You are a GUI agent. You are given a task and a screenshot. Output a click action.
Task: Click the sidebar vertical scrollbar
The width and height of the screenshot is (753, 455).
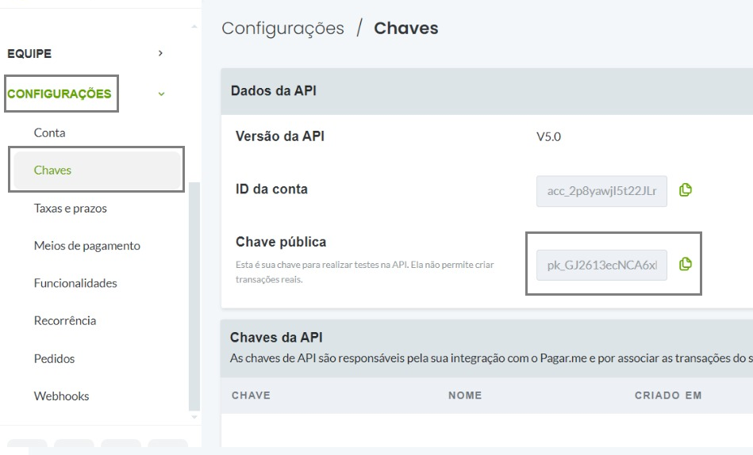pyautogui.click(x=194, y=296)
